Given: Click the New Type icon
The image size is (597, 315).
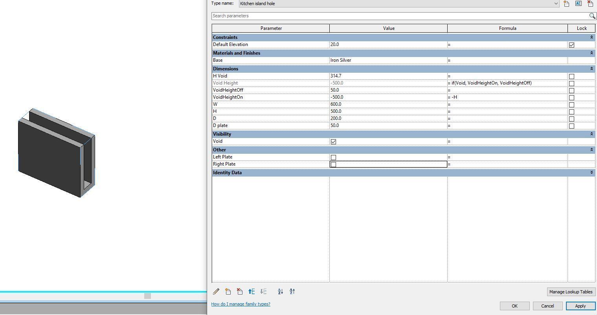Looking at the screenshot, I should point(566,4).
